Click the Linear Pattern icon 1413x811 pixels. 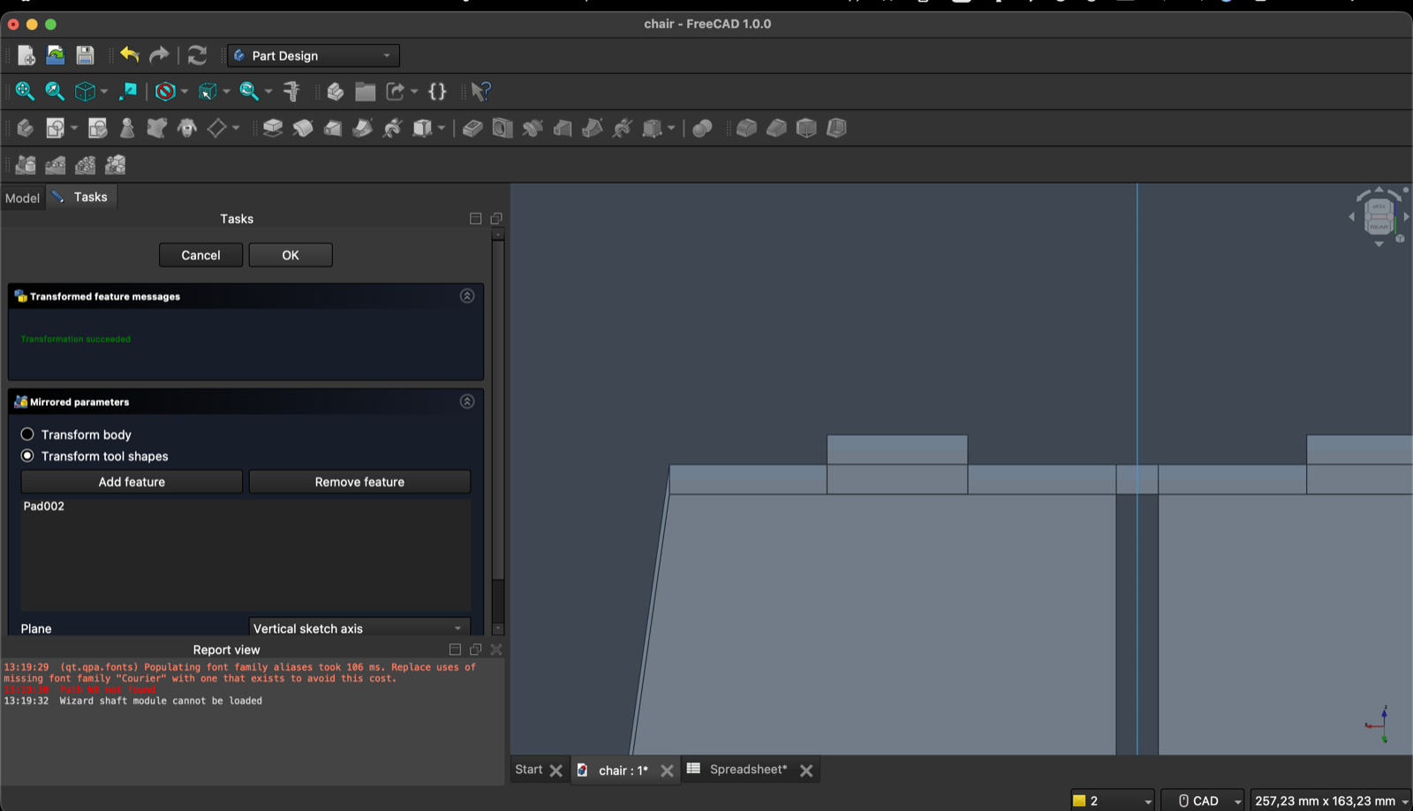point(55,165)
